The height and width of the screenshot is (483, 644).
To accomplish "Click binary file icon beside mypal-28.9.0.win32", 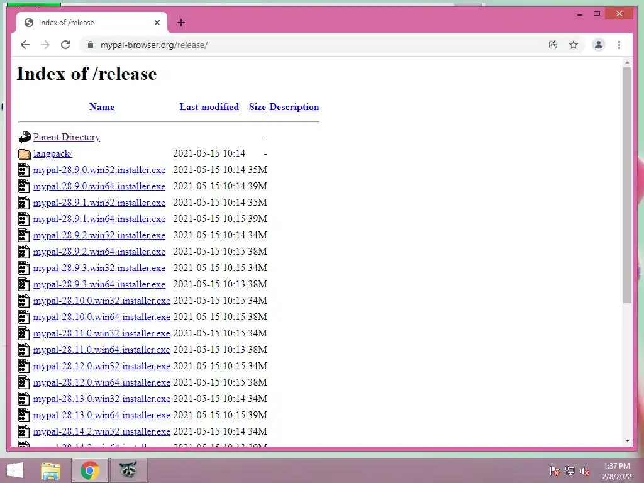I will (x=24, y=170).
